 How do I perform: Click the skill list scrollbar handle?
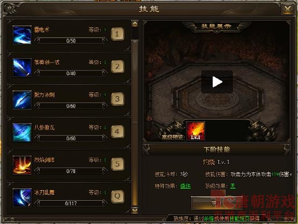coord(135,123)
